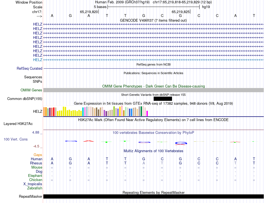Select the chr17: ruler label
Viewport: 264px width, 203px height.
pos(37,12)
